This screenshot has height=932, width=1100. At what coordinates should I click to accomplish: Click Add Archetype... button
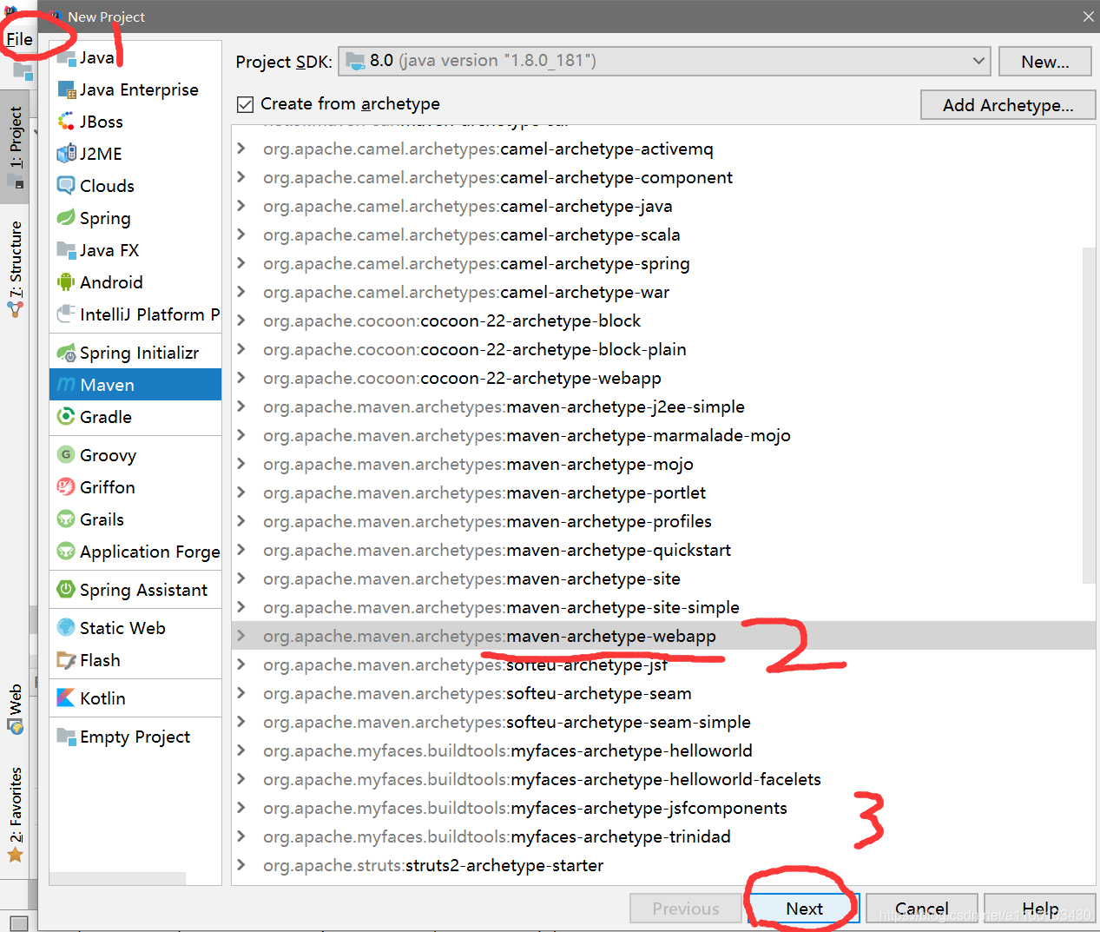tap(1008, 105)
